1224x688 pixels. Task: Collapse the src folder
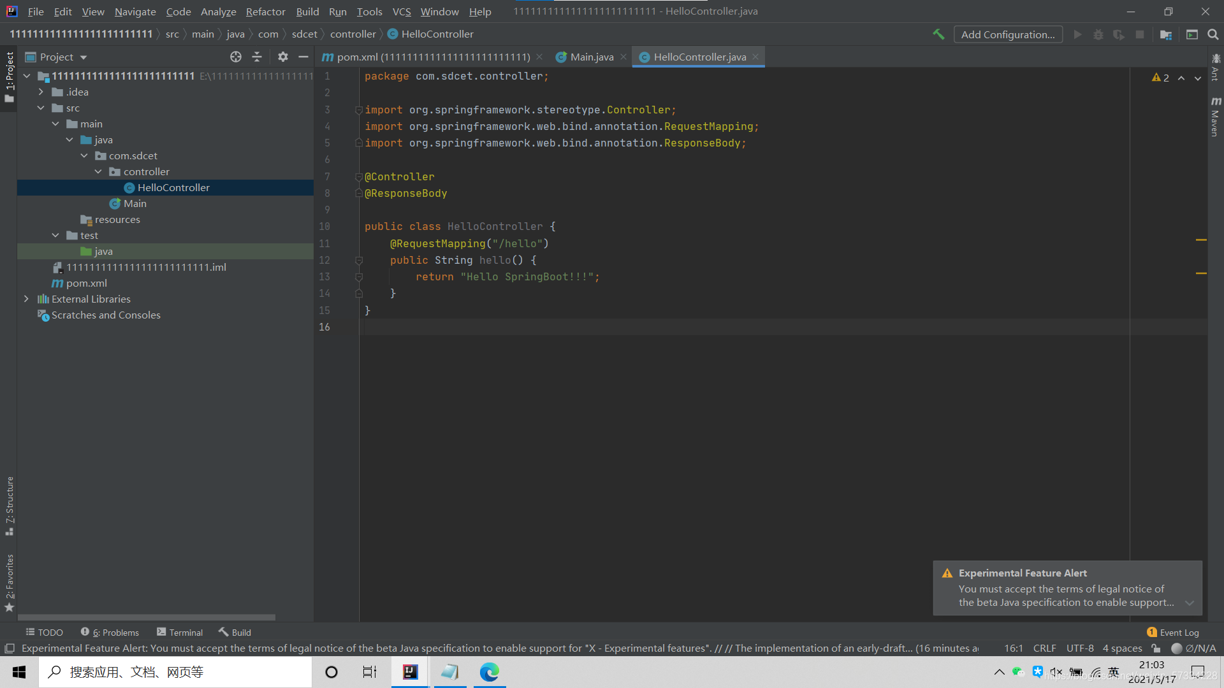(41, 108)
